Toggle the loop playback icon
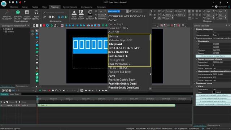Screen dimensions: 231x130 [x=60, y=90]
